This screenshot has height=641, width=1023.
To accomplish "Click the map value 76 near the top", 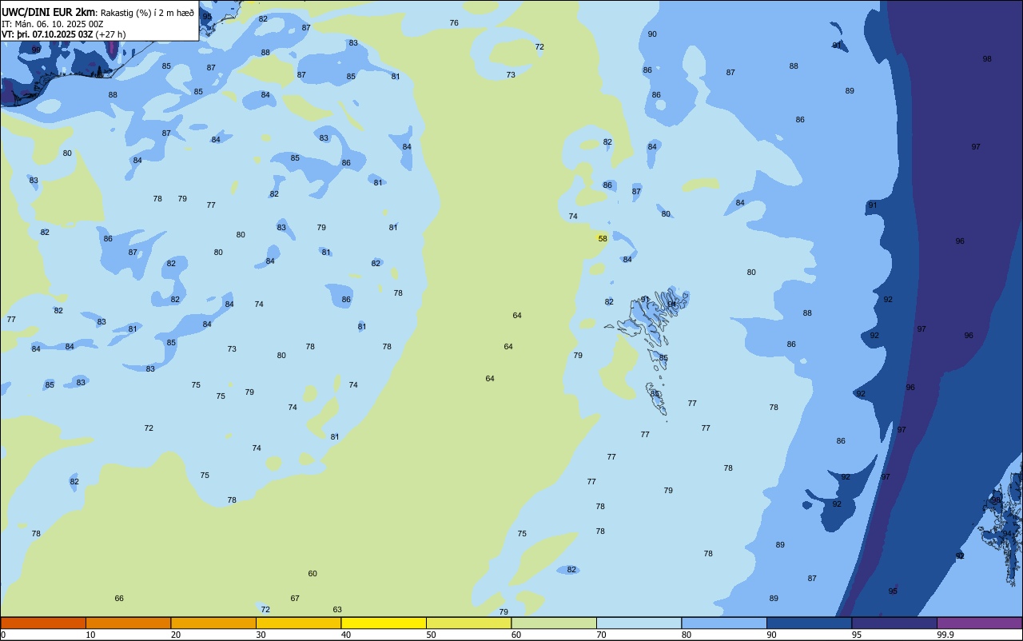I will (454, 22).
